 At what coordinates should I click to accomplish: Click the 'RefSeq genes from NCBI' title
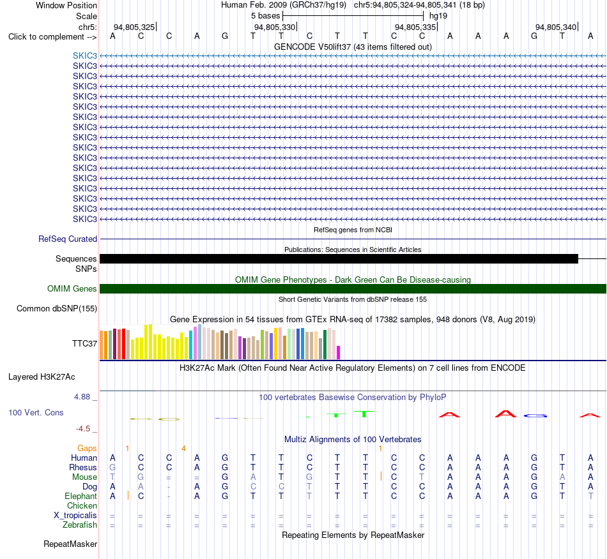(x=353, y=230)
